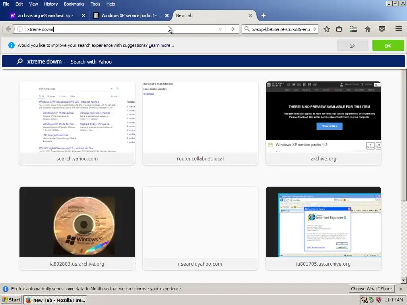Close the Windows XP service packs tab
The image size is (407, 305).
167,15
